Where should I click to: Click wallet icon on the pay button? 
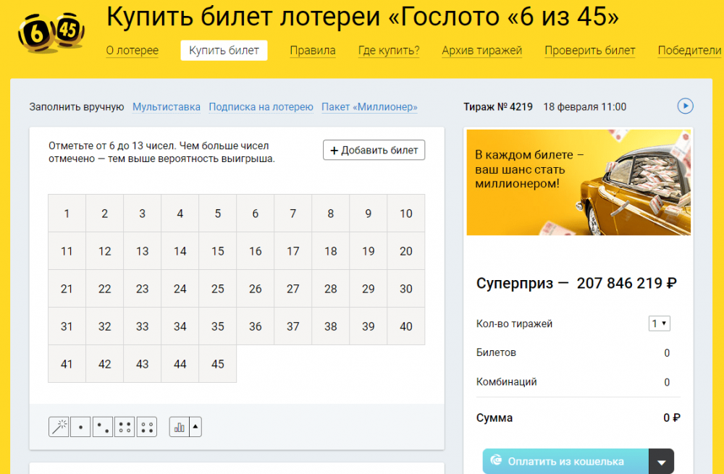tap(496, 460)
